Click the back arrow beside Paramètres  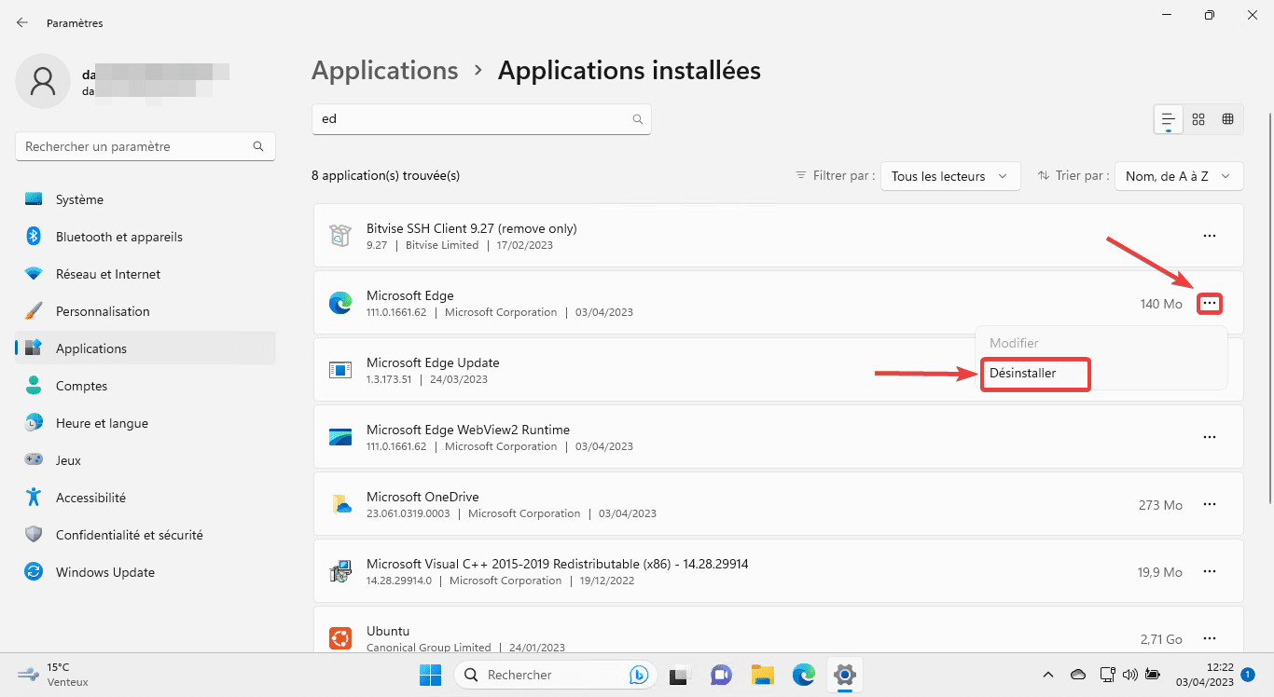(22, 22)
